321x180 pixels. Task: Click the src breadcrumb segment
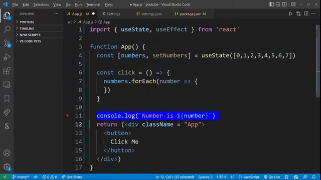[x=70, y=22]
